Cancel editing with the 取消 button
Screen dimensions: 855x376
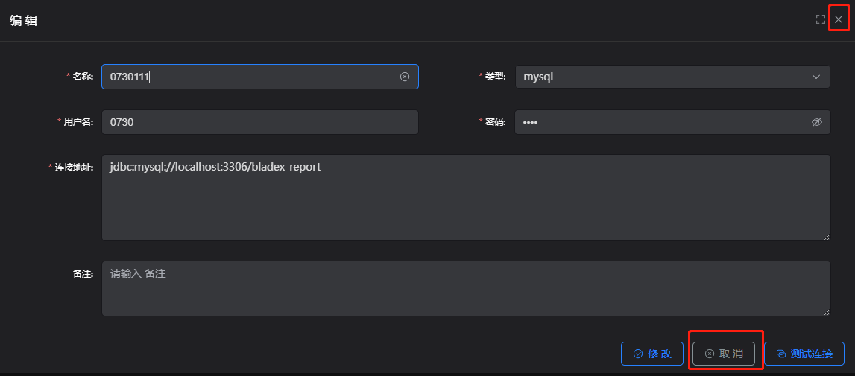click(x=724, y=354)
